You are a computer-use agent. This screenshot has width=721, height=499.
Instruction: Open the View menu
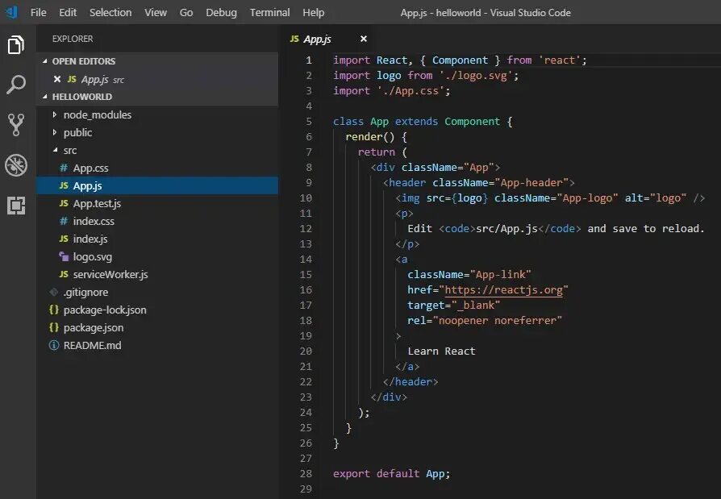pos(156,12)
